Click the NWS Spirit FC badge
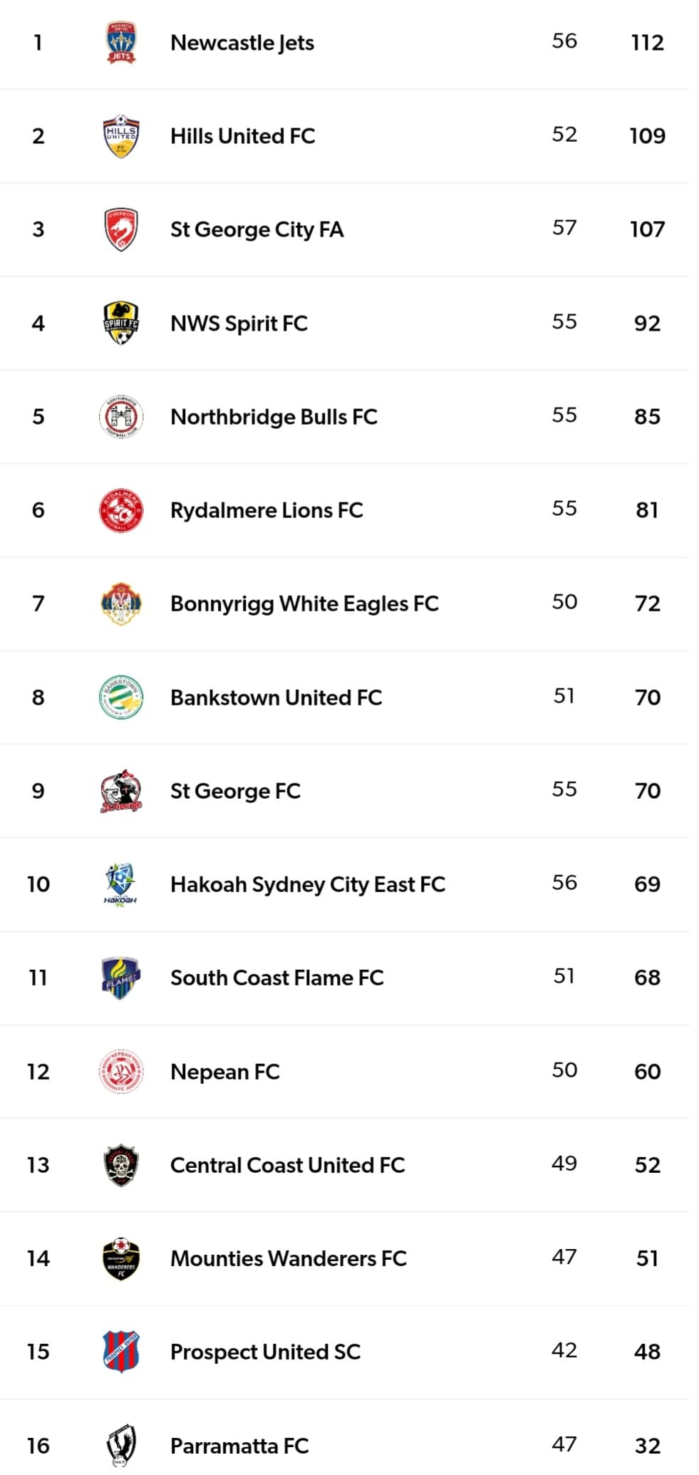 pos(121,323)
